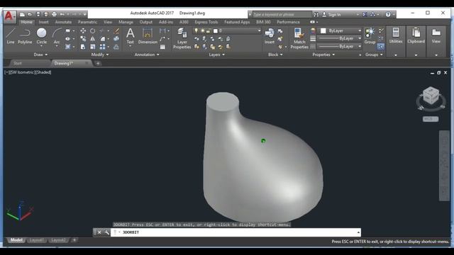Select the Polyline tool
454x255 pixels.
click(x=25, y=36)
